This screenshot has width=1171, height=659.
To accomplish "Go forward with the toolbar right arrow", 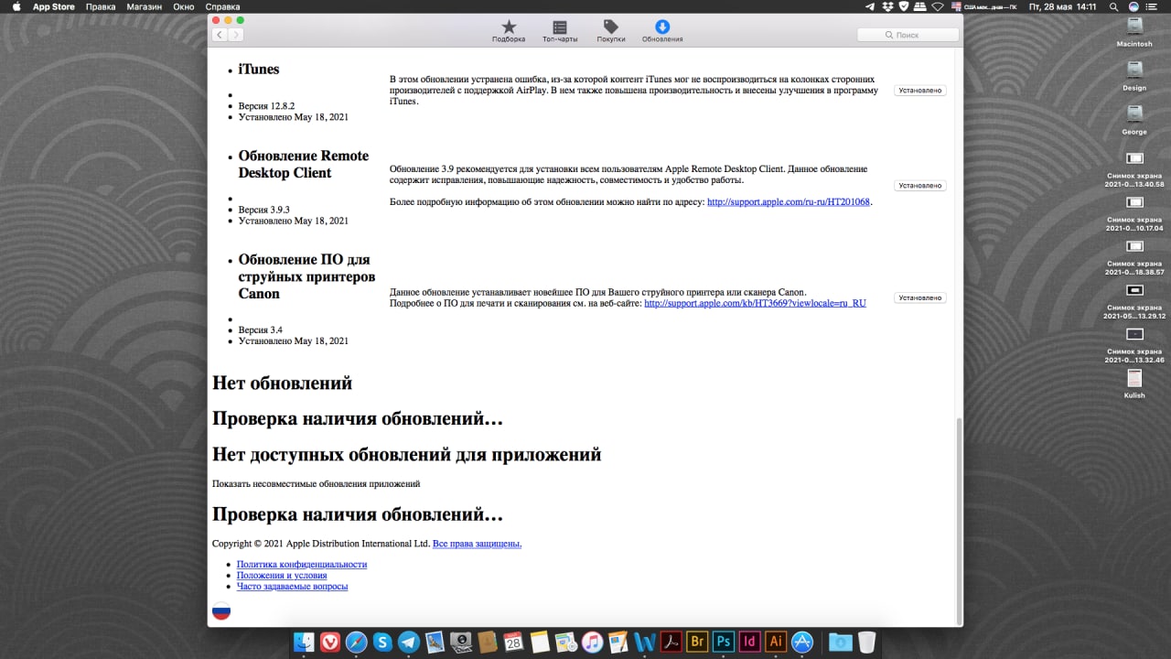I will (x=236, y=35).
